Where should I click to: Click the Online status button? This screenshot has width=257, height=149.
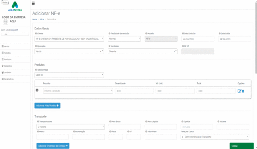242,146
